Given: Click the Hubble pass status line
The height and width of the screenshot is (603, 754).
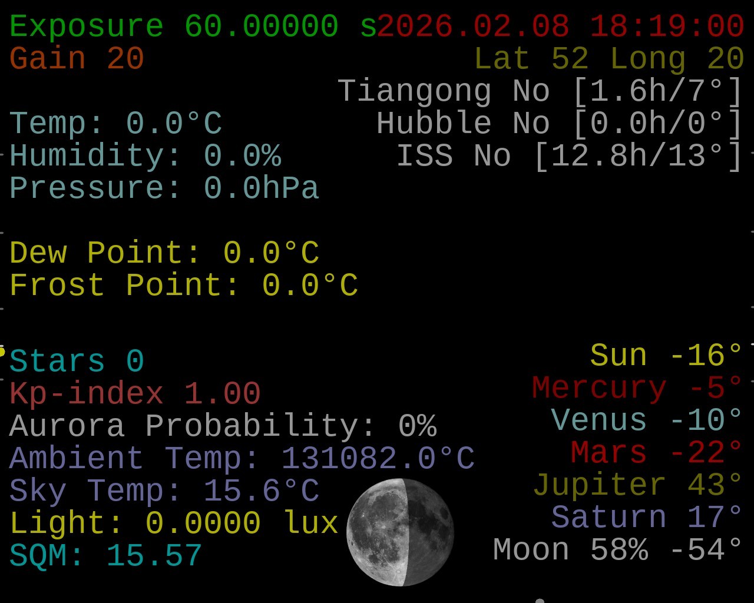Looking at the screenshot, I should [x=559, y=124].
